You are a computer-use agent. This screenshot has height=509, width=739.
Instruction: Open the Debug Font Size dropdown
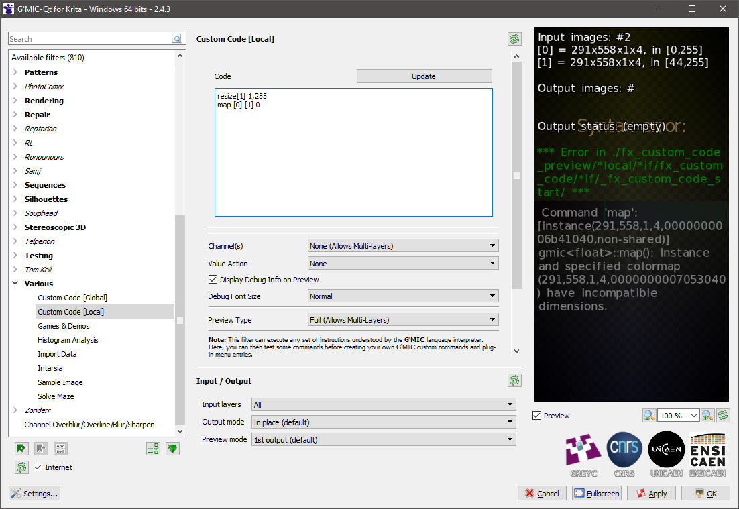click(x=403, y=296)
